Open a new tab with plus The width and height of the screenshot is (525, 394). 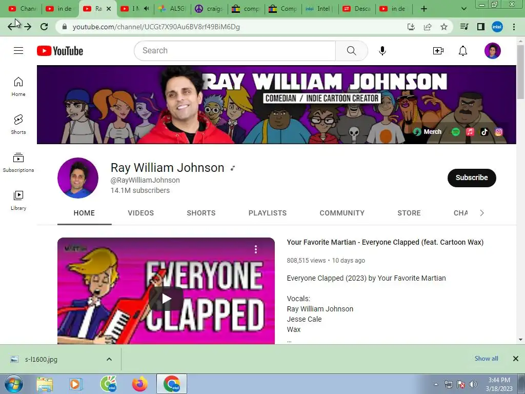[424, 9]
